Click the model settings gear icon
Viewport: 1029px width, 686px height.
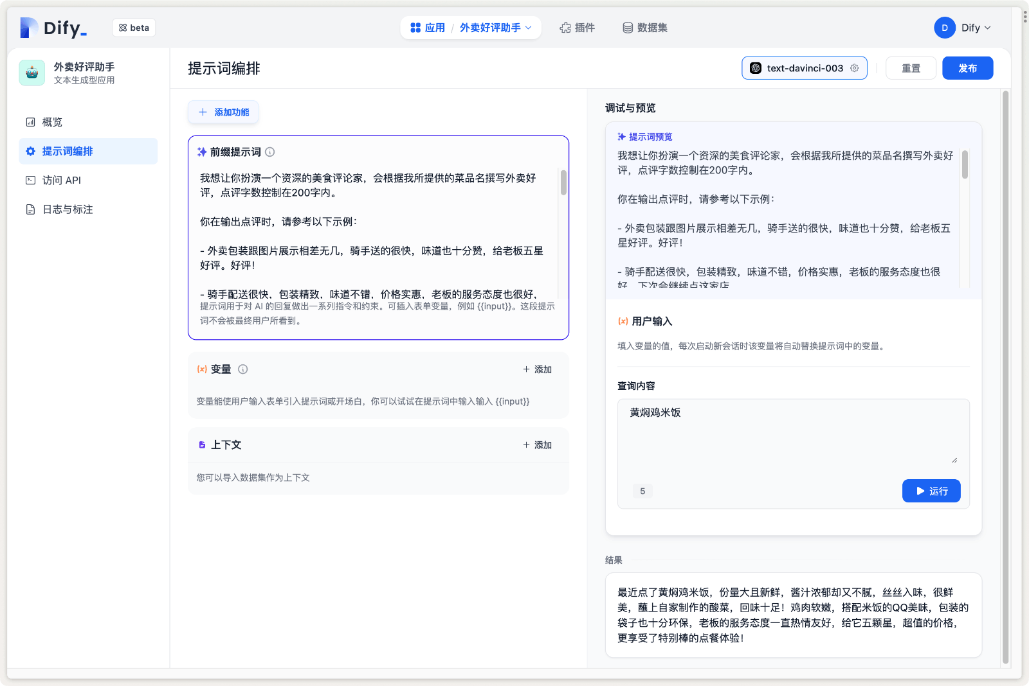(x=855, y=68)
